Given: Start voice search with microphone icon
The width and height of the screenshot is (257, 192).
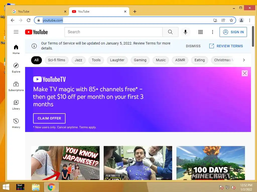Looking at the screenshot, I should point(185,32).
